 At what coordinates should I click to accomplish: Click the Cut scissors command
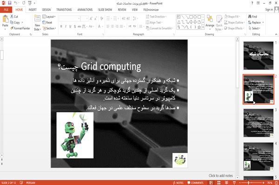click(x=14, y=17)
